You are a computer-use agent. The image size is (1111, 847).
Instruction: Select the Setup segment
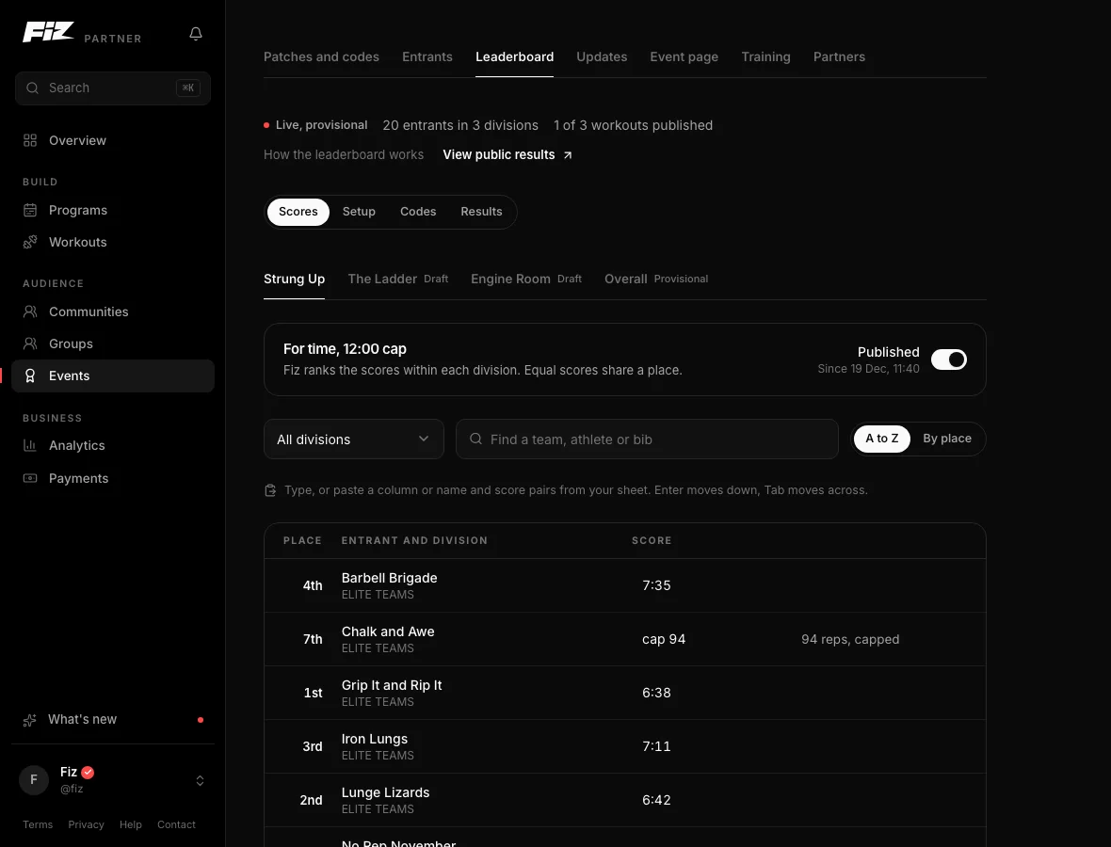pos(359,212)
